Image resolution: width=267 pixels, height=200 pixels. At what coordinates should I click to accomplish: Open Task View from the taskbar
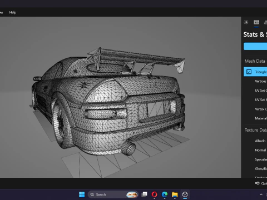tap(144, 194)
